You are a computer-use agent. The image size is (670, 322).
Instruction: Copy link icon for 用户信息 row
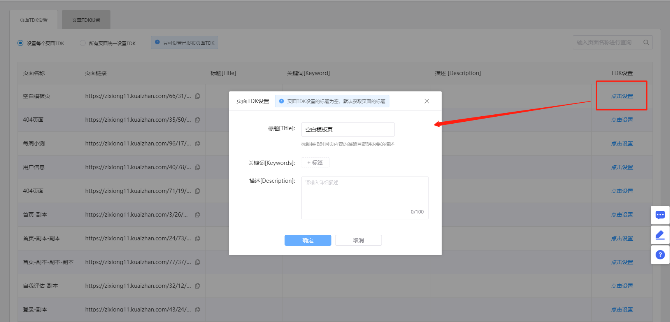[x=198, y=167]
